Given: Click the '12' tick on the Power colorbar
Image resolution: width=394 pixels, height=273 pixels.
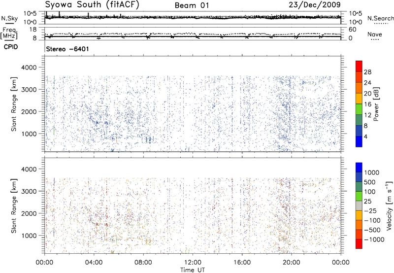Looking at the screenshot, I should (x=367, y=115).
